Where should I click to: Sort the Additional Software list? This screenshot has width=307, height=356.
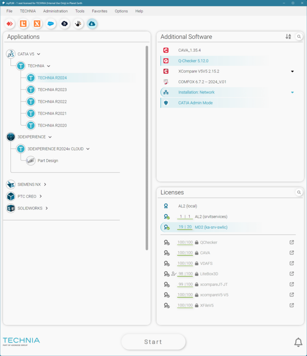click(x=288, y=37)
